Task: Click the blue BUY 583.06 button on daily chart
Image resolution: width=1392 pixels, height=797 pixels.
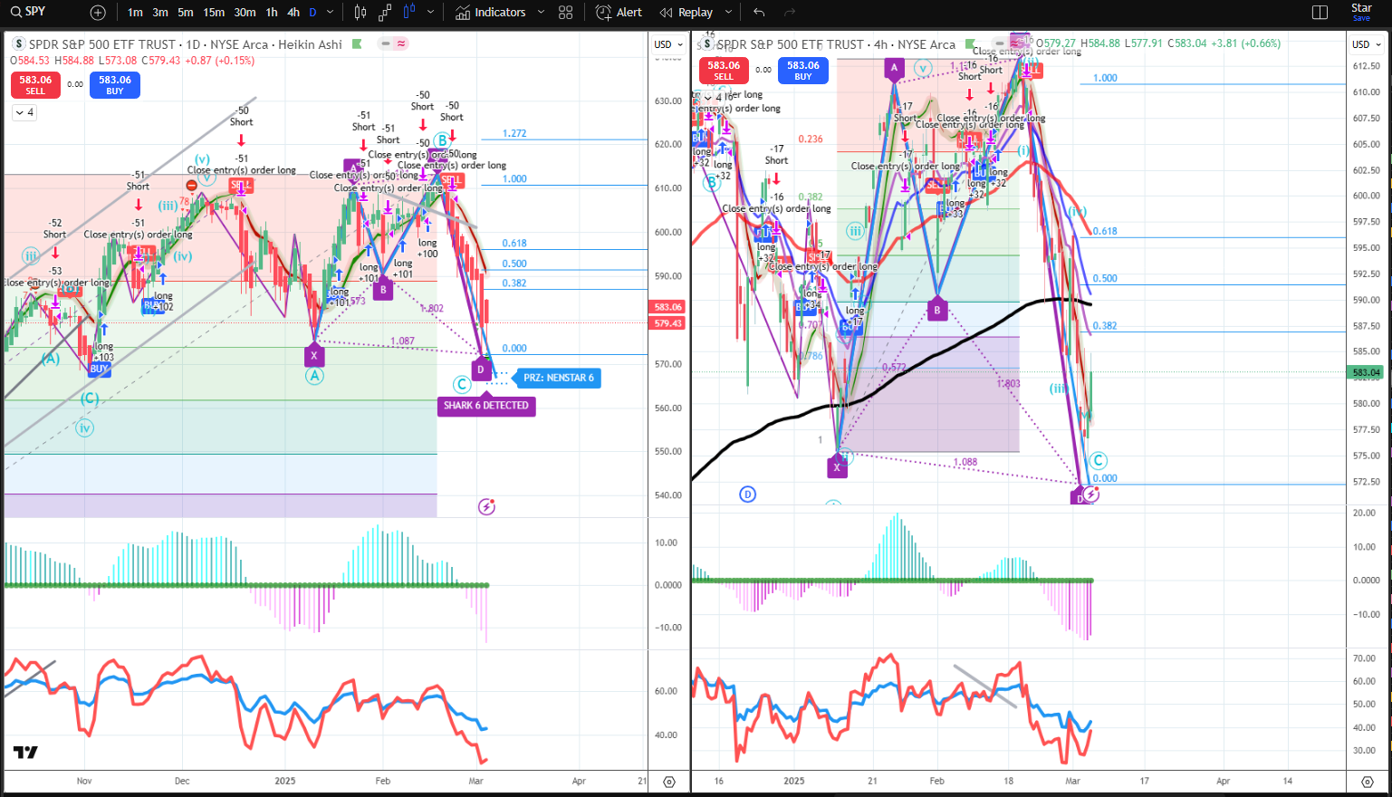Action: click(115, 84)
